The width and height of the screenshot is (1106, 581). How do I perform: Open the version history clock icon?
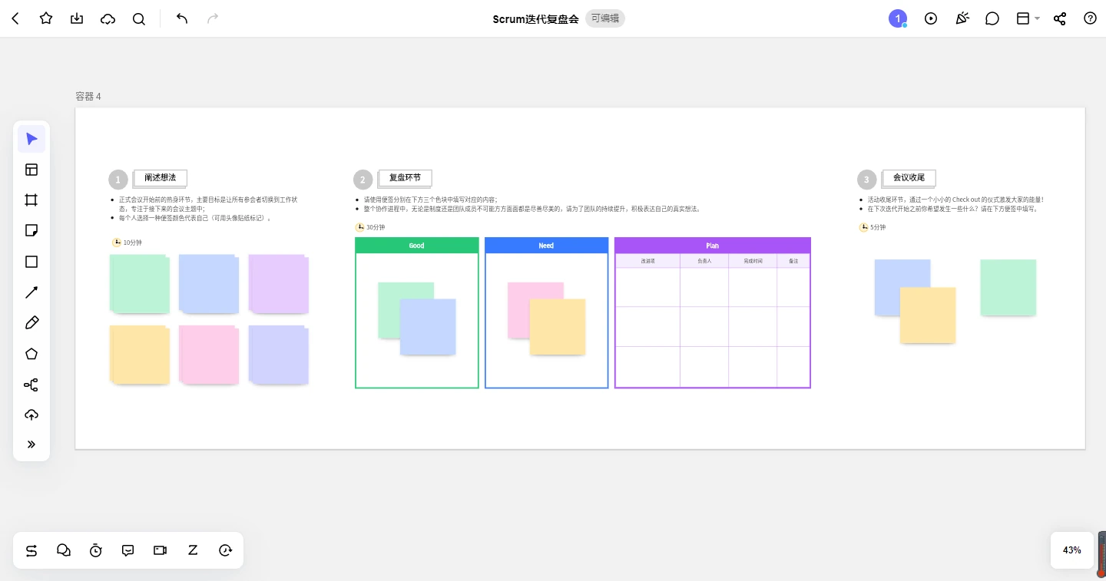(225, 550)
